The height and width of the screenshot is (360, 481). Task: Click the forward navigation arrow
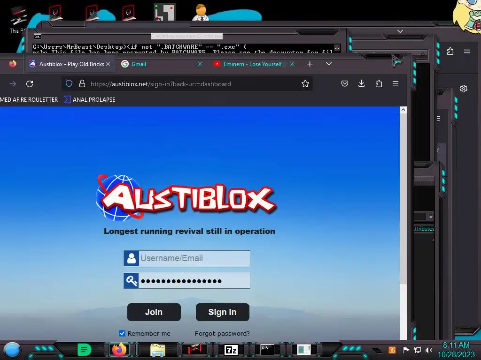(x=13, y=83)
